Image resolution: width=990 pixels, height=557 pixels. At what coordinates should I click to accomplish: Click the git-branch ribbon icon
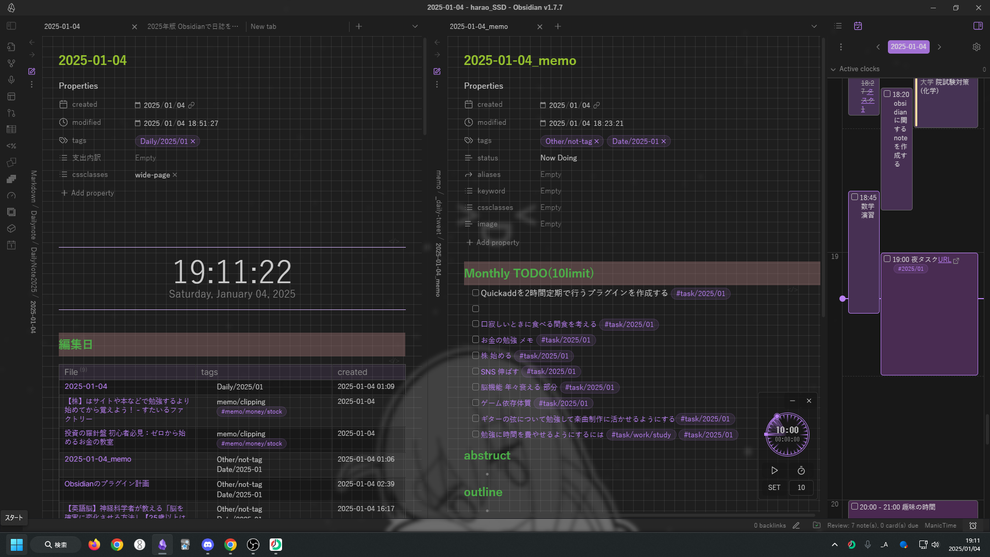pyautogui.click(x=11, y=113)
